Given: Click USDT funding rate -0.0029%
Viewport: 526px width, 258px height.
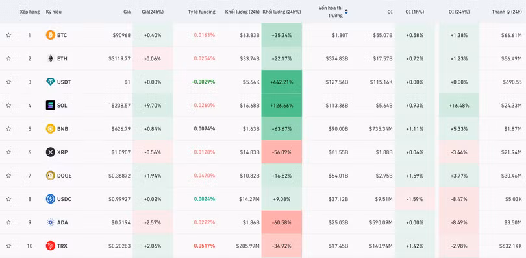Looking at the screenshot, I should point(204,82).
